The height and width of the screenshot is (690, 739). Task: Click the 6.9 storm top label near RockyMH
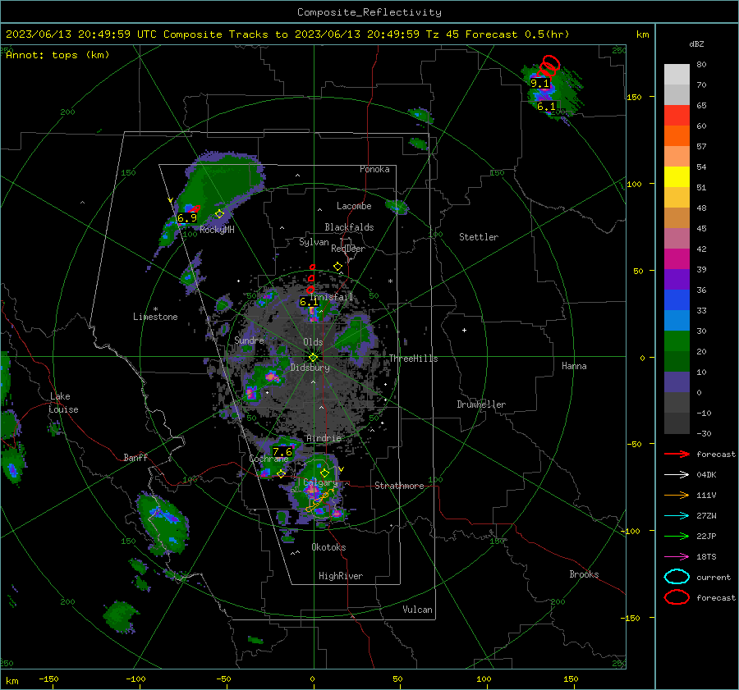[187, 218]
